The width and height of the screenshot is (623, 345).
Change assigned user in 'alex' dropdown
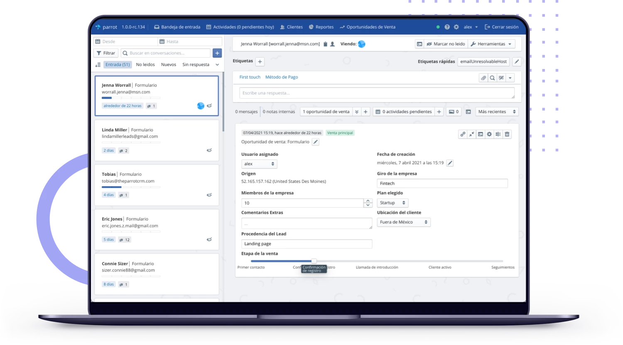(259, 164)
